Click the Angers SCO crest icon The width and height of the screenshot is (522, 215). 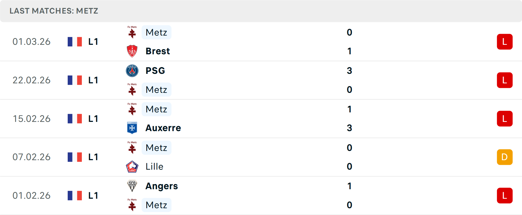click(132, 186)
